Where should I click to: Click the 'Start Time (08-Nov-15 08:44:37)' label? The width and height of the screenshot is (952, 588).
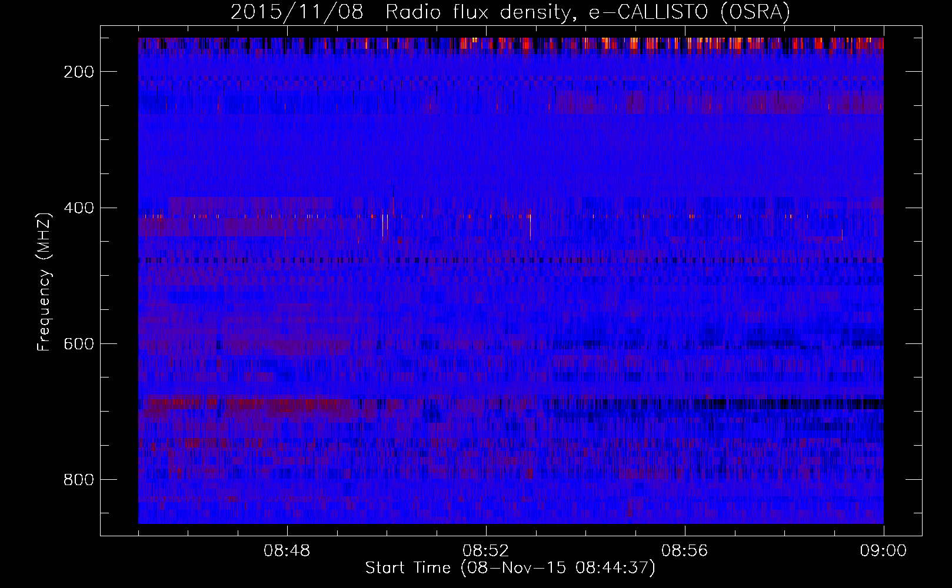click(510, 568)
